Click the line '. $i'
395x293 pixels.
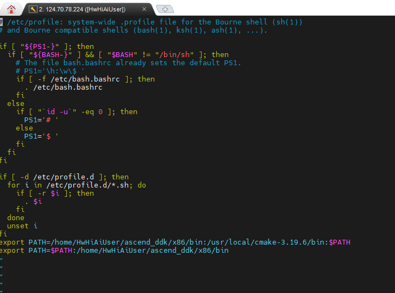(33, 202)
